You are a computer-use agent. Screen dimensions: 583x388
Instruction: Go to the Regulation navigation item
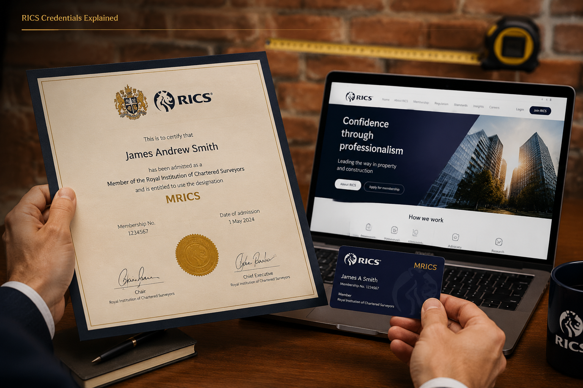(441, 103)
